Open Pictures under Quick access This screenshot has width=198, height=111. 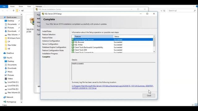(11, 28)
